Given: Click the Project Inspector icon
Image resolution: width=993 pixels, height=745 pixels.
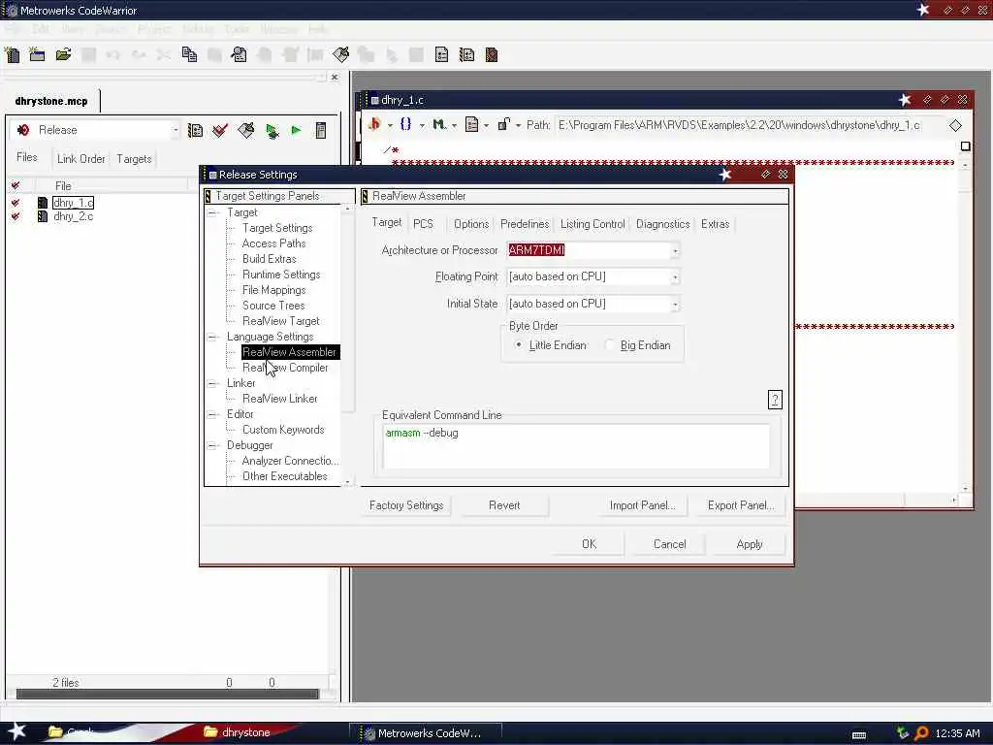Looking at the screenshot, I should (x=321, y=131).
